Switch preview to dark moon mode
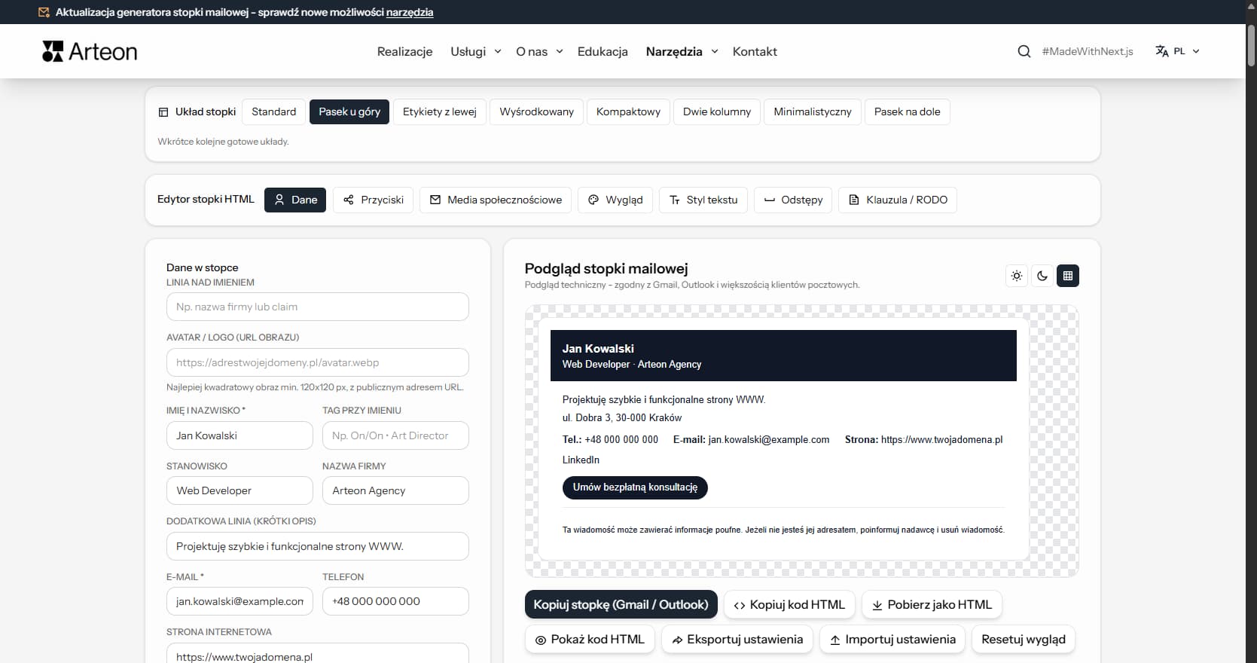This screenshot has height=663, width=1257. coord(1042,276)
